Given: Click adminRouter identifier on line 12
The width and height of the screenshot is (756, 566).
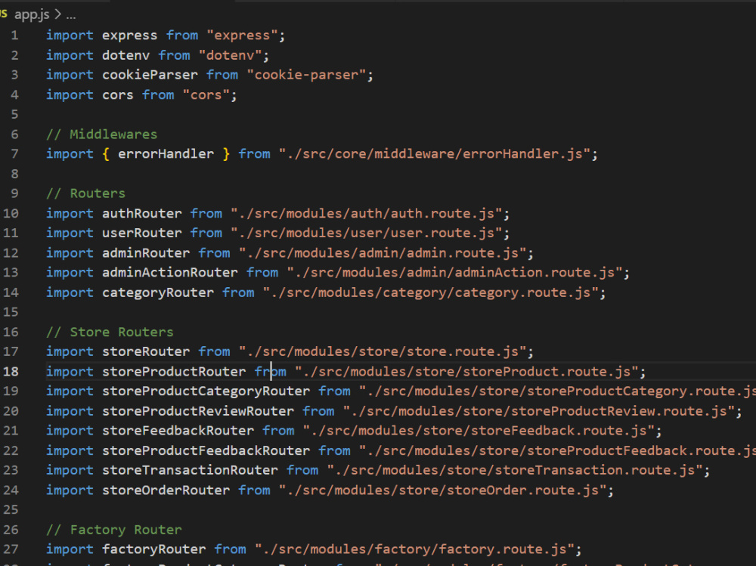Looking at the screenshot, I should point(146,252).
